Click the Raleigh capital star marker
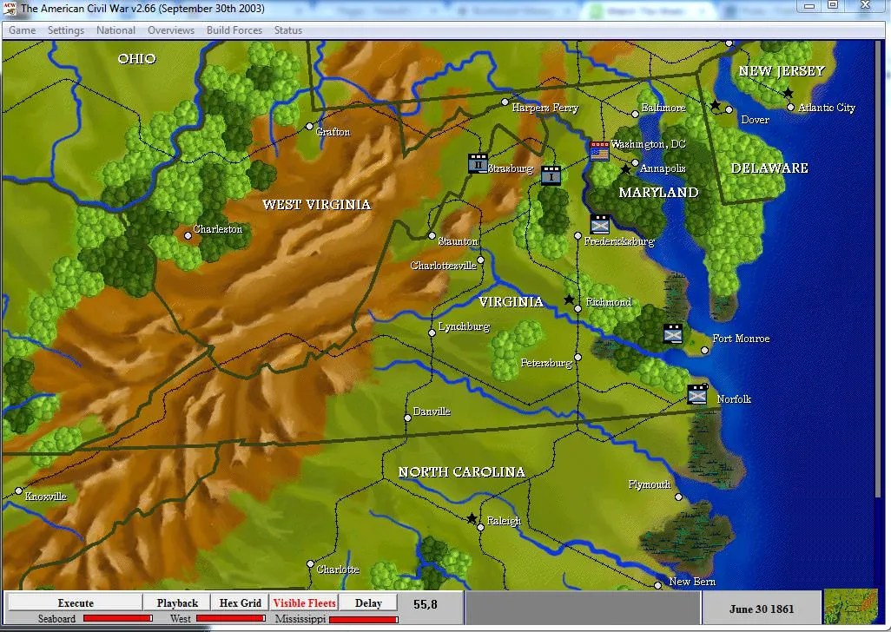 pos(472,518)
